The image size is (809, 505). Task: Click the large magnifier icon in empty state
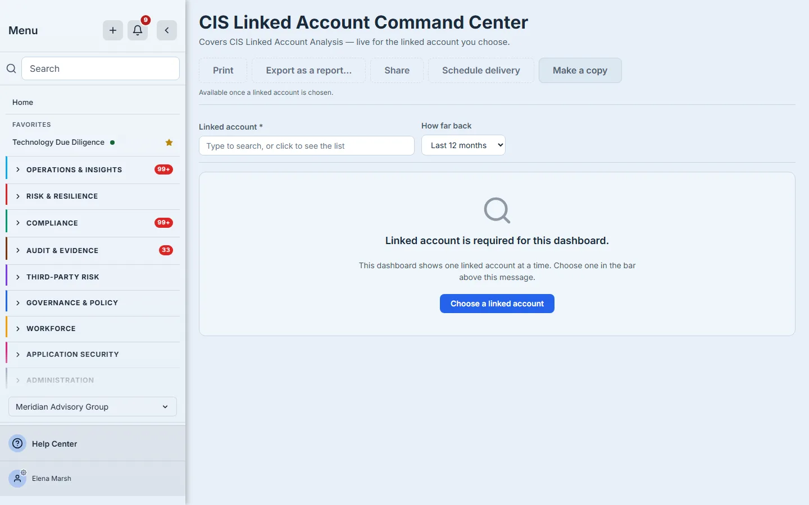tap(497, 210)
